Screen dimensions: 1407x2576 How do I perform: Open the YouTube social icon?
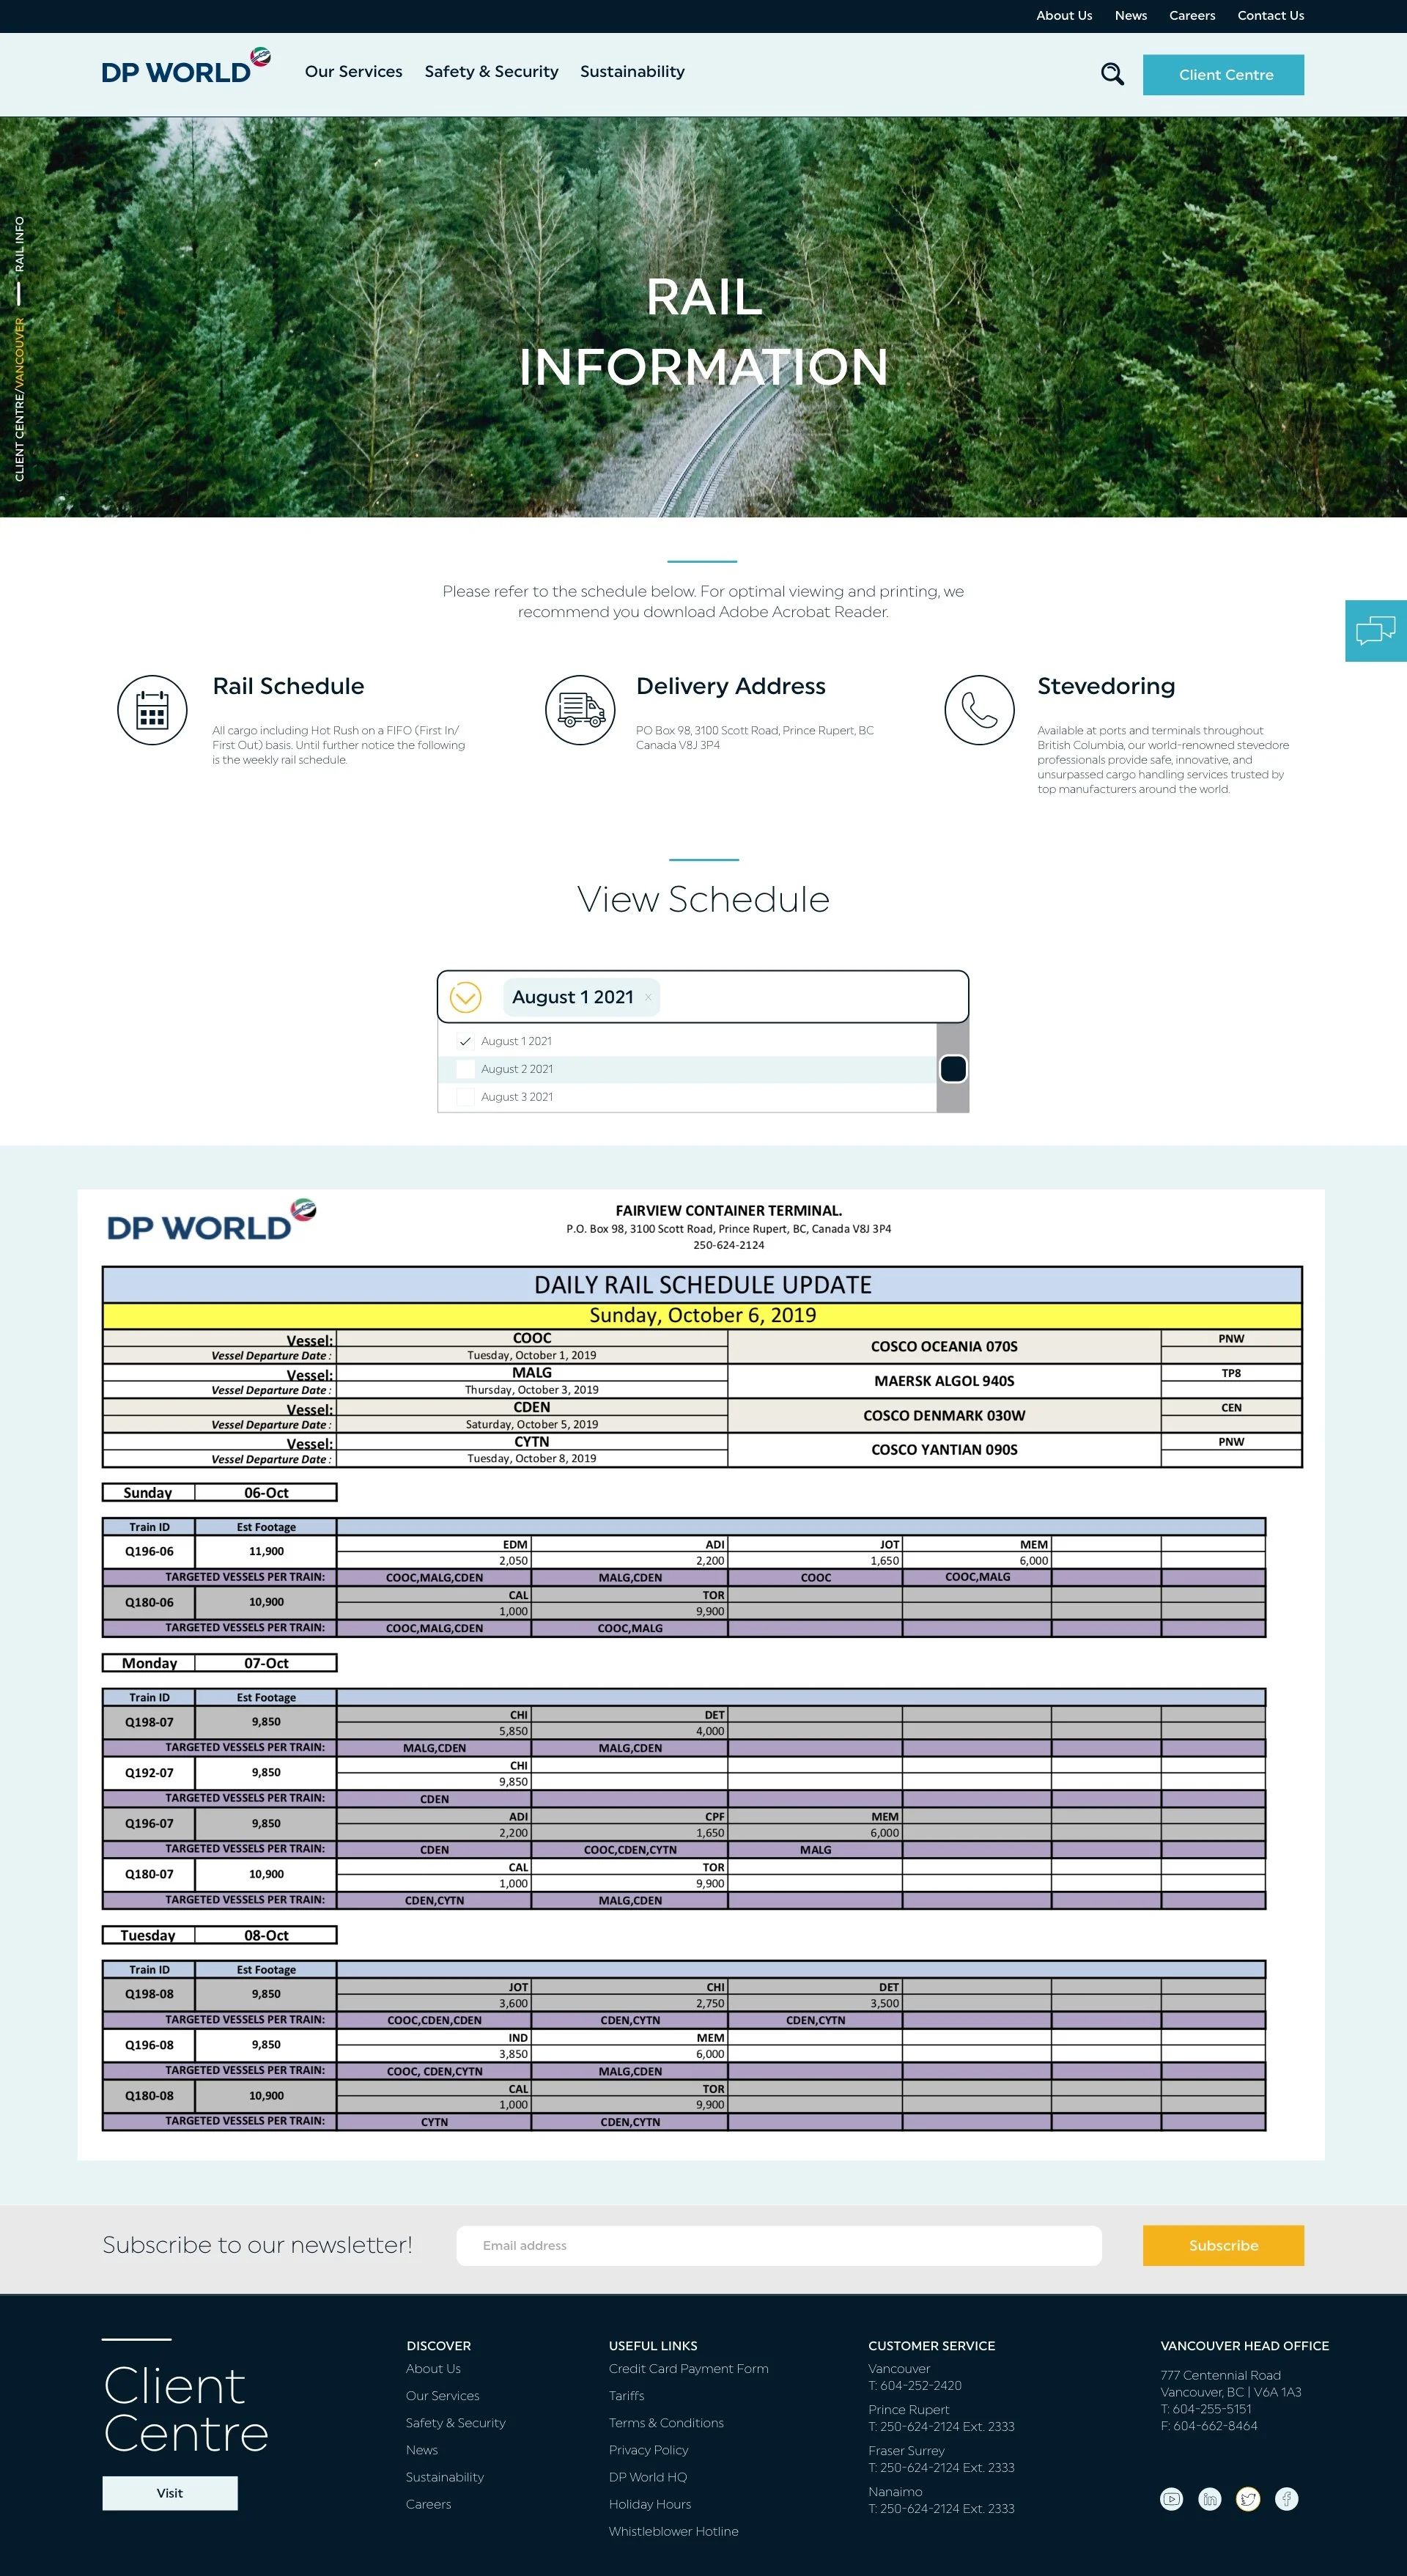[1171, 2499]
